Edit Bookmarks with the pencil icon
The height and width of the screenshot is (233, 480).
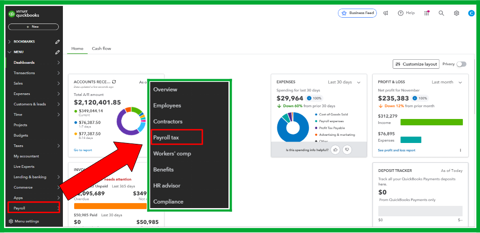(57, 42)
